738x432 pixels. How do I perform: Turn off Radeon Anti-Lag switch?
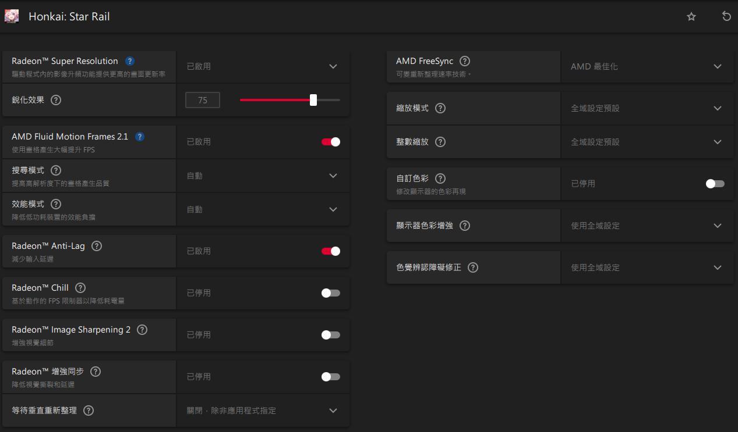(x=331, y=251)
